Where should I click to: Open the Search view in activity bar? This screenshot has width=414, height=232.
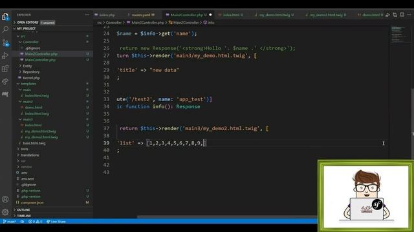click(x=5, y=29)
